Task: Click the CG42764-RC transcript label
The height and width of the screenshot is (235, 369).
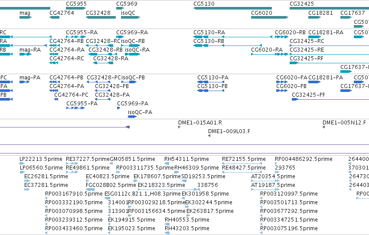Action: tap(67, 59)
